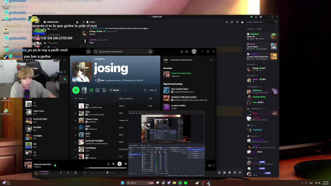Open Sebas. House Flipper activity card
The height and width of the screenshot is (186, 331).
(x=262, y=46)
